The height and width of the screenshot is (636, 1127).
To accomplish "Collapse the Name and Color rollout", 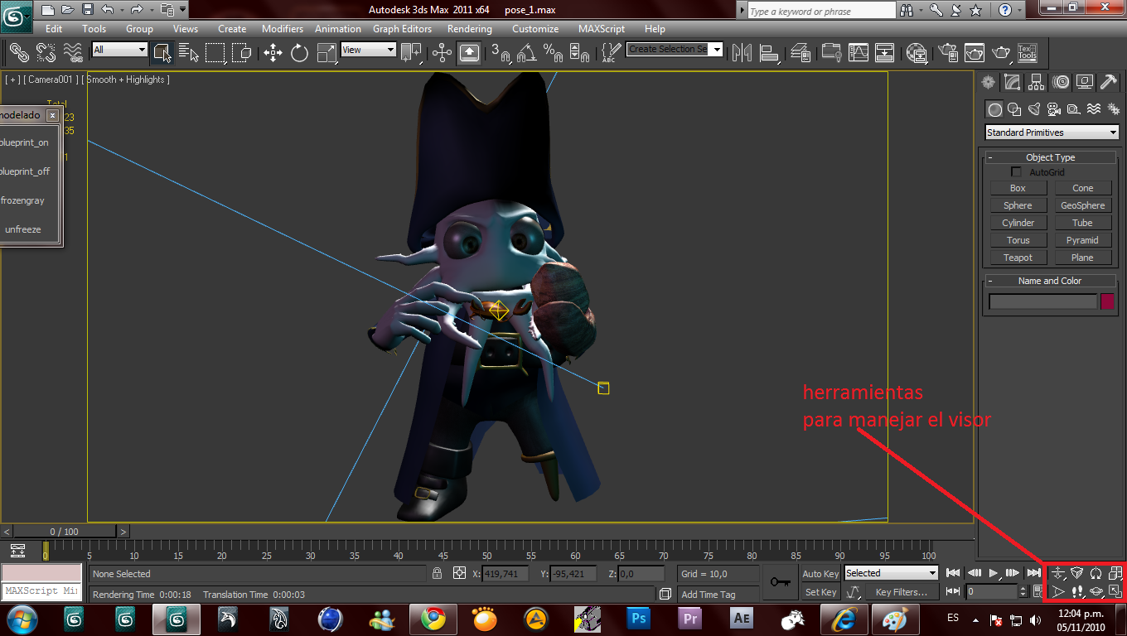I will coord(1050,281).
